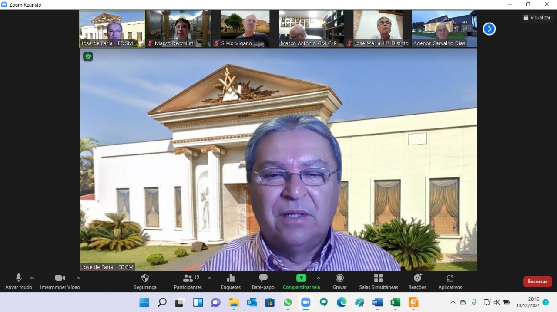Open the Visualizar view menu
The image size is (557, 312).
point(537,17)
